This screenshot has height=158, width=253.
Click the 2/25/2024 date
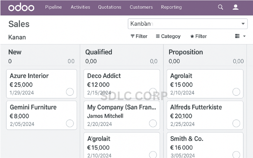point(183,124)
